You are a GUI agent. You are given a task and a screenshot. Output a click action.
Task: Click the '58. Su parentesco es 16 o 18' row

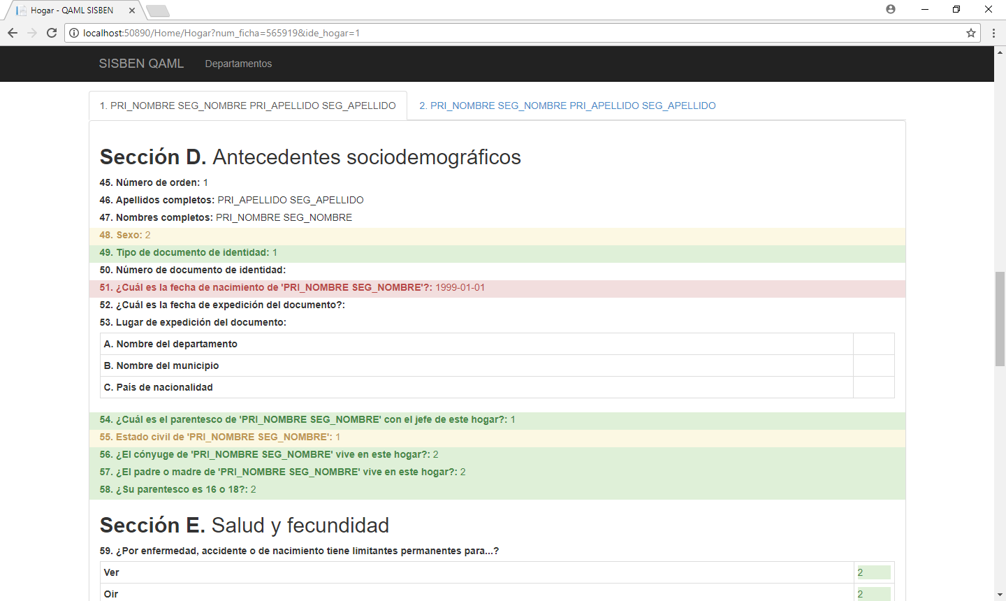(x=497, y=489)
